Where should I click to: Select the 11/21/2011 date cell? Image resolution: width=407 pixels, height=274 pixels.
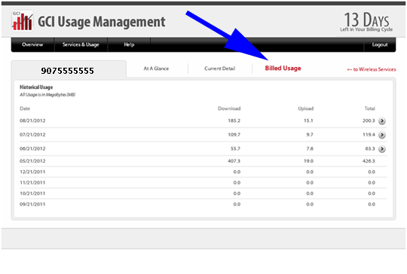coord(32,183)
